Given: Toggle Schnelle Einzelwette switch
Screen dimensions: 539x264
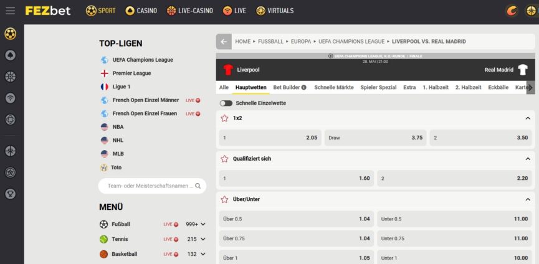Looking at the screenshot, I should [226, 103].
